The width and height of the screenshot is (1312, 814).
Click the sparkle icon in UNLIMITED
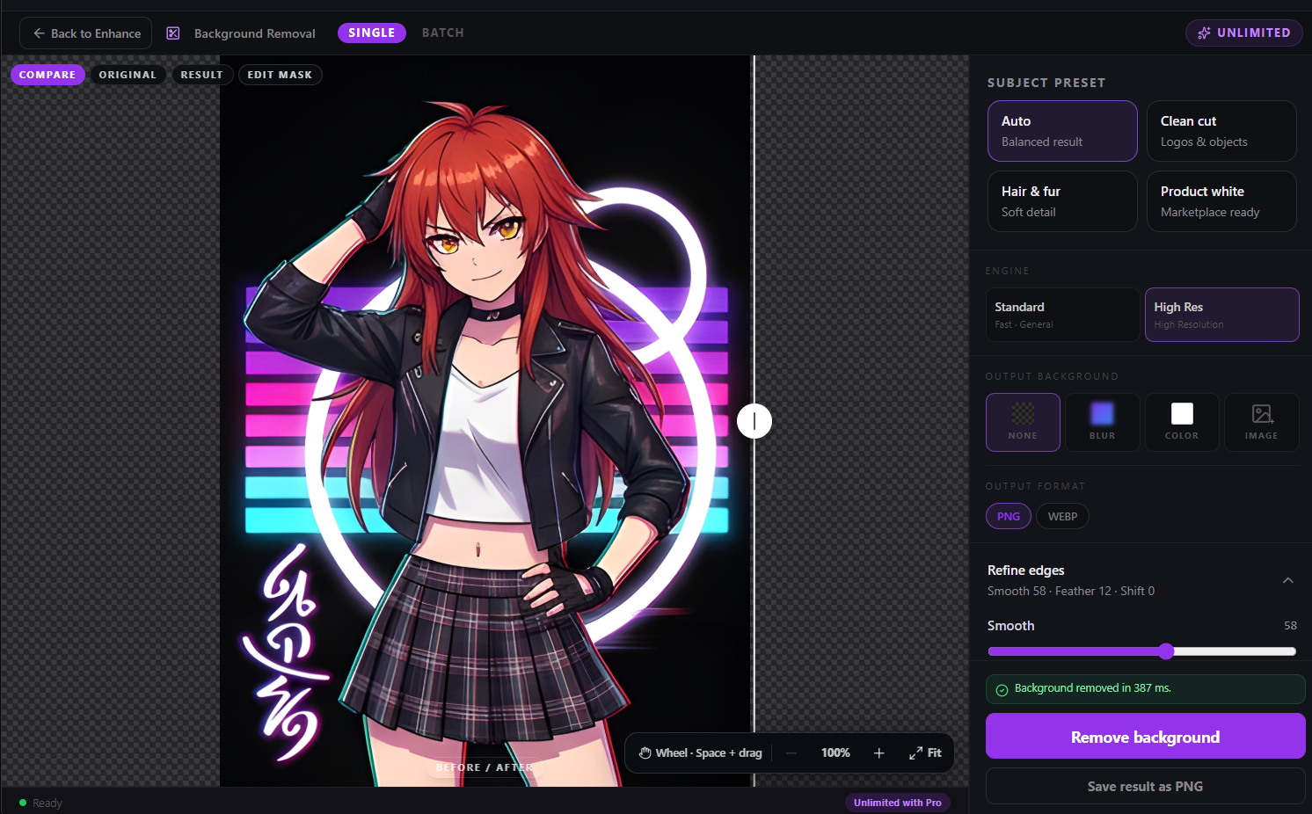coord(1204,33)
